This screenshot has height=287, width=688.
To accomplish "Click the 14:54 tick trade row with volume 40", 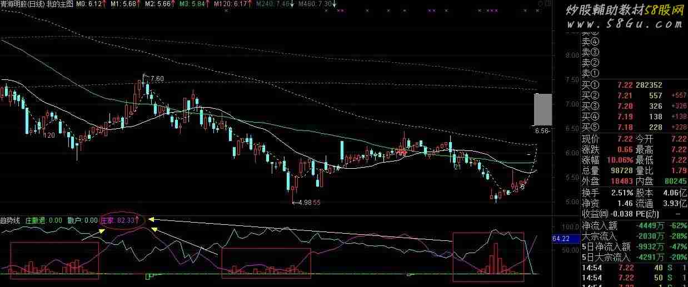I will point(634,268).
